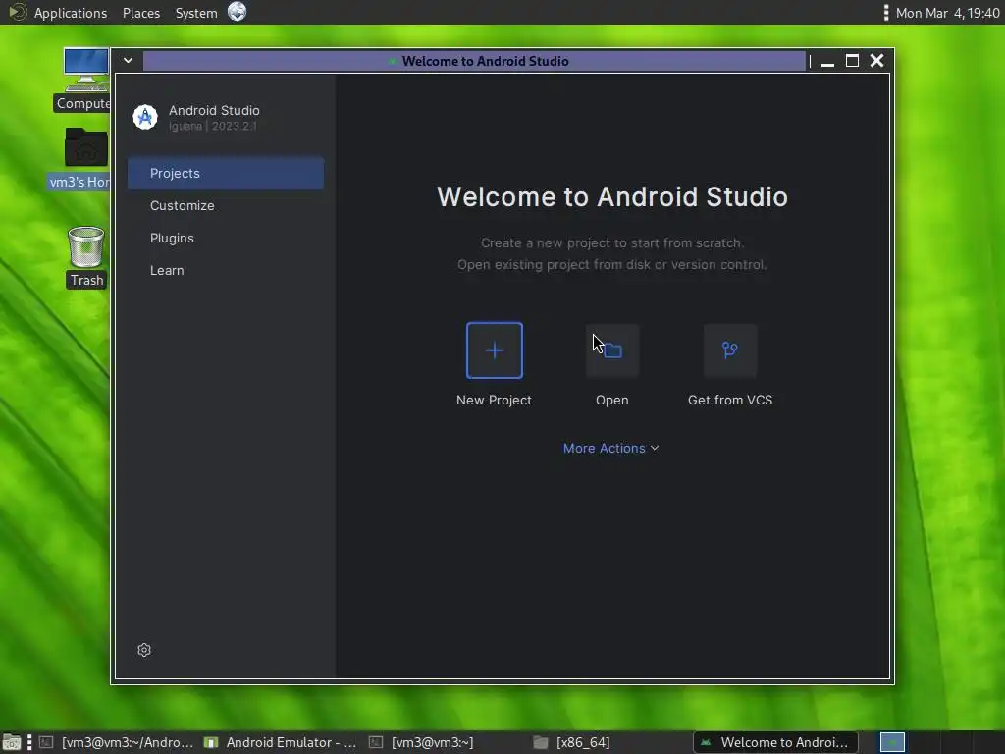This screenshot has width=1005, height=754.
Task: Select the Projects tab
Action: click(x=226, y=173)
